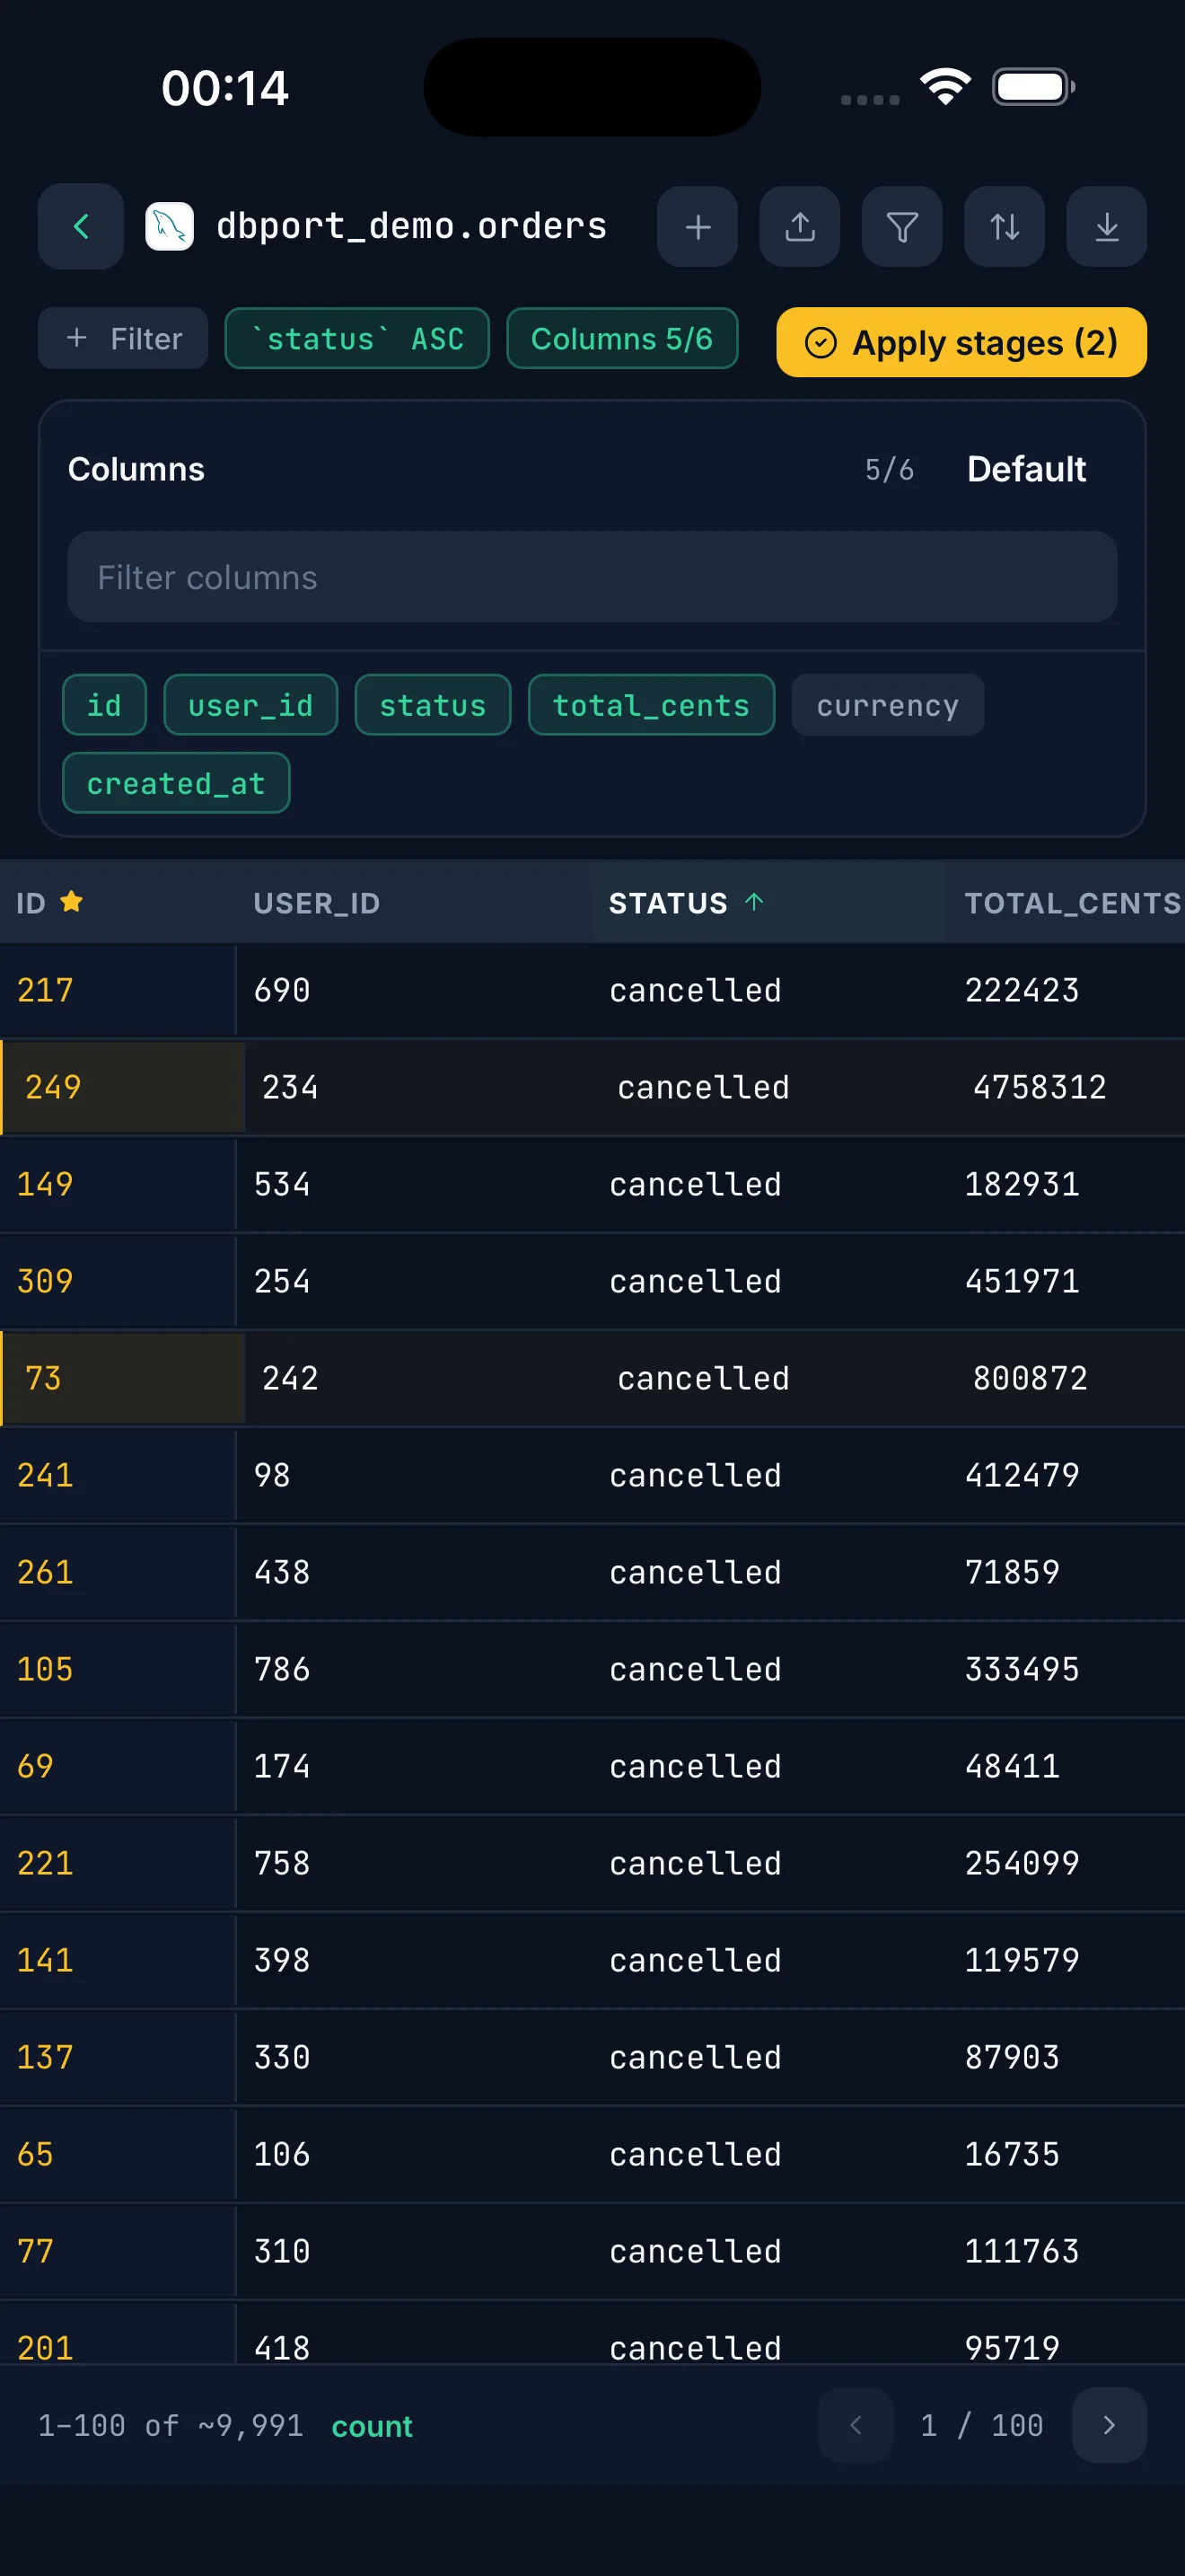Tap the download icon

click(x=1106, y=226)
